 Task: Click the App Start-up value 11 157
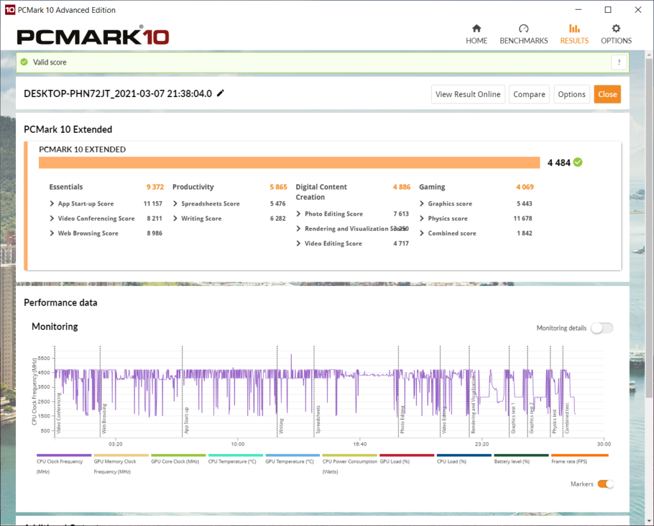(x=153, y=204)
